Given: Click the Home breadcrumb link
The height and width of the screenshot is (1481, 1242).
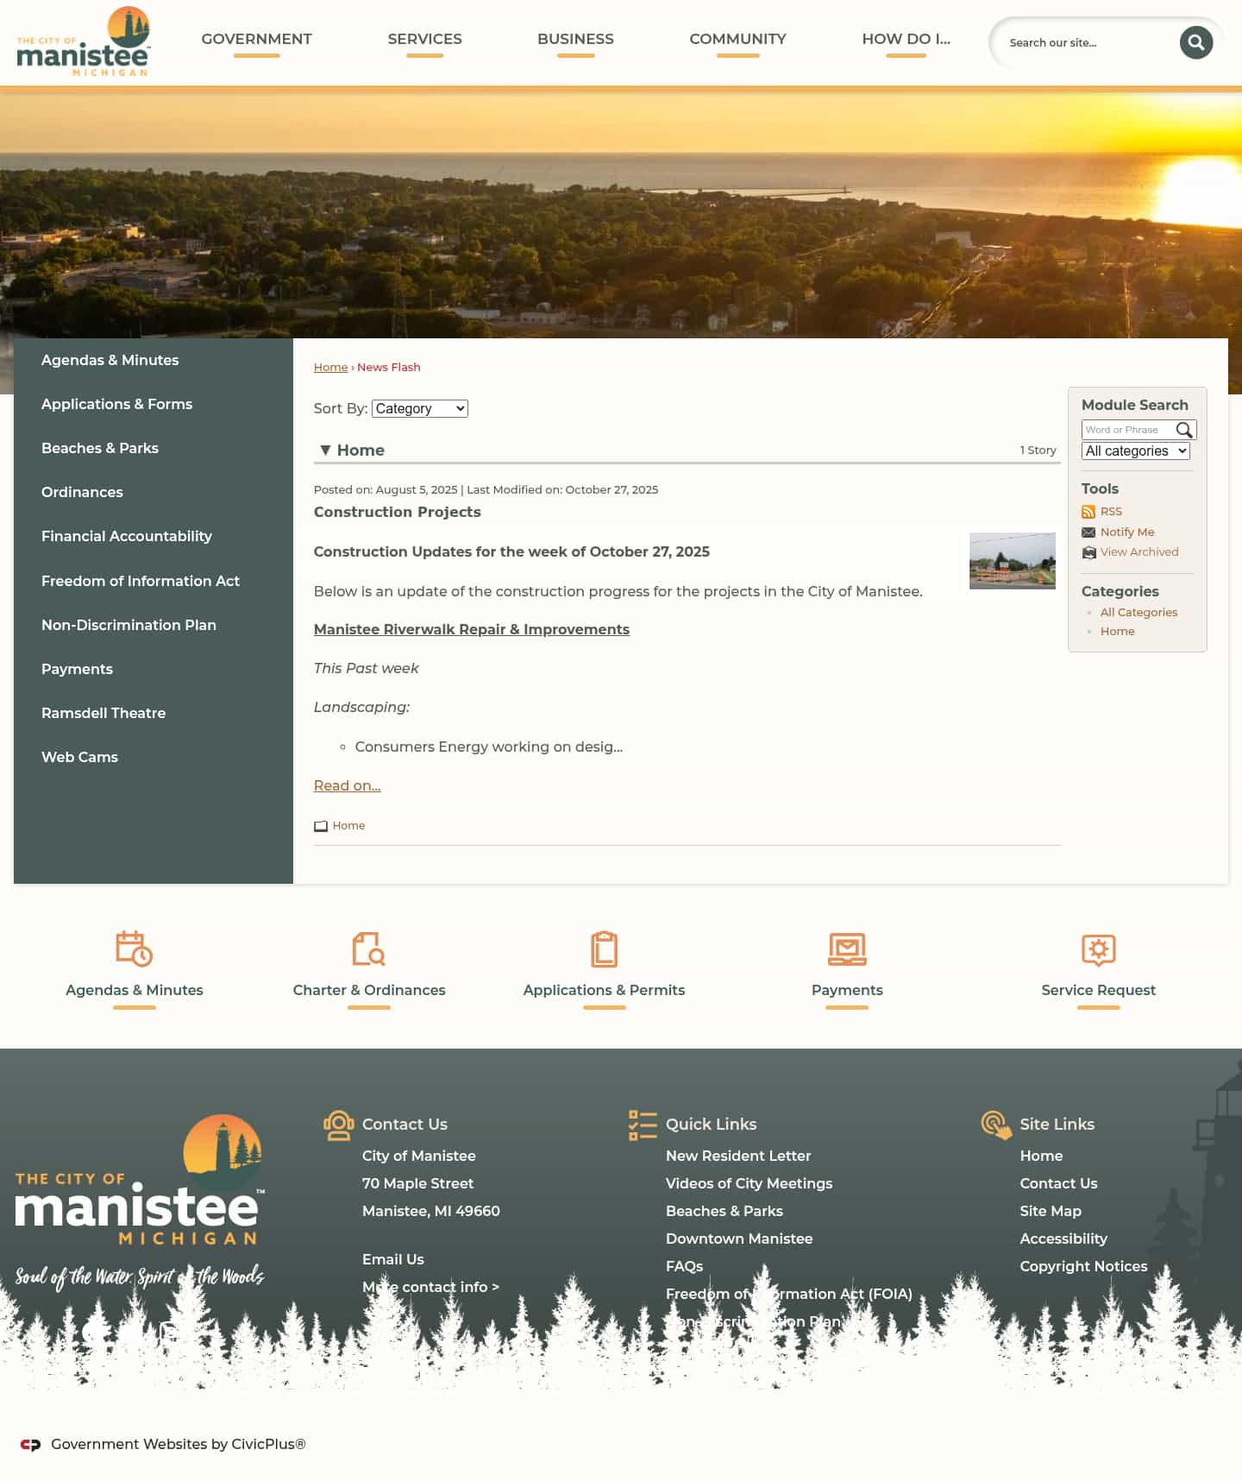Looking at the screenshot, I should (330, 367).
